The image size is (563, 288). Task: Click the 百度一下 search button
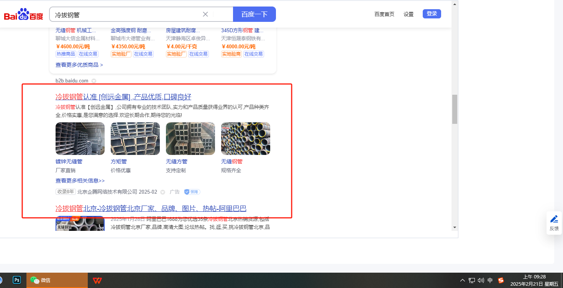pyautogui.click(x=254, y=14)
